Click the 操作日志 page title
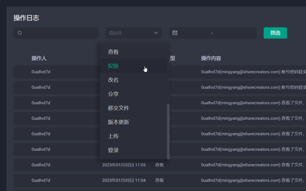306x191 pixels. [x=26, y=18]
